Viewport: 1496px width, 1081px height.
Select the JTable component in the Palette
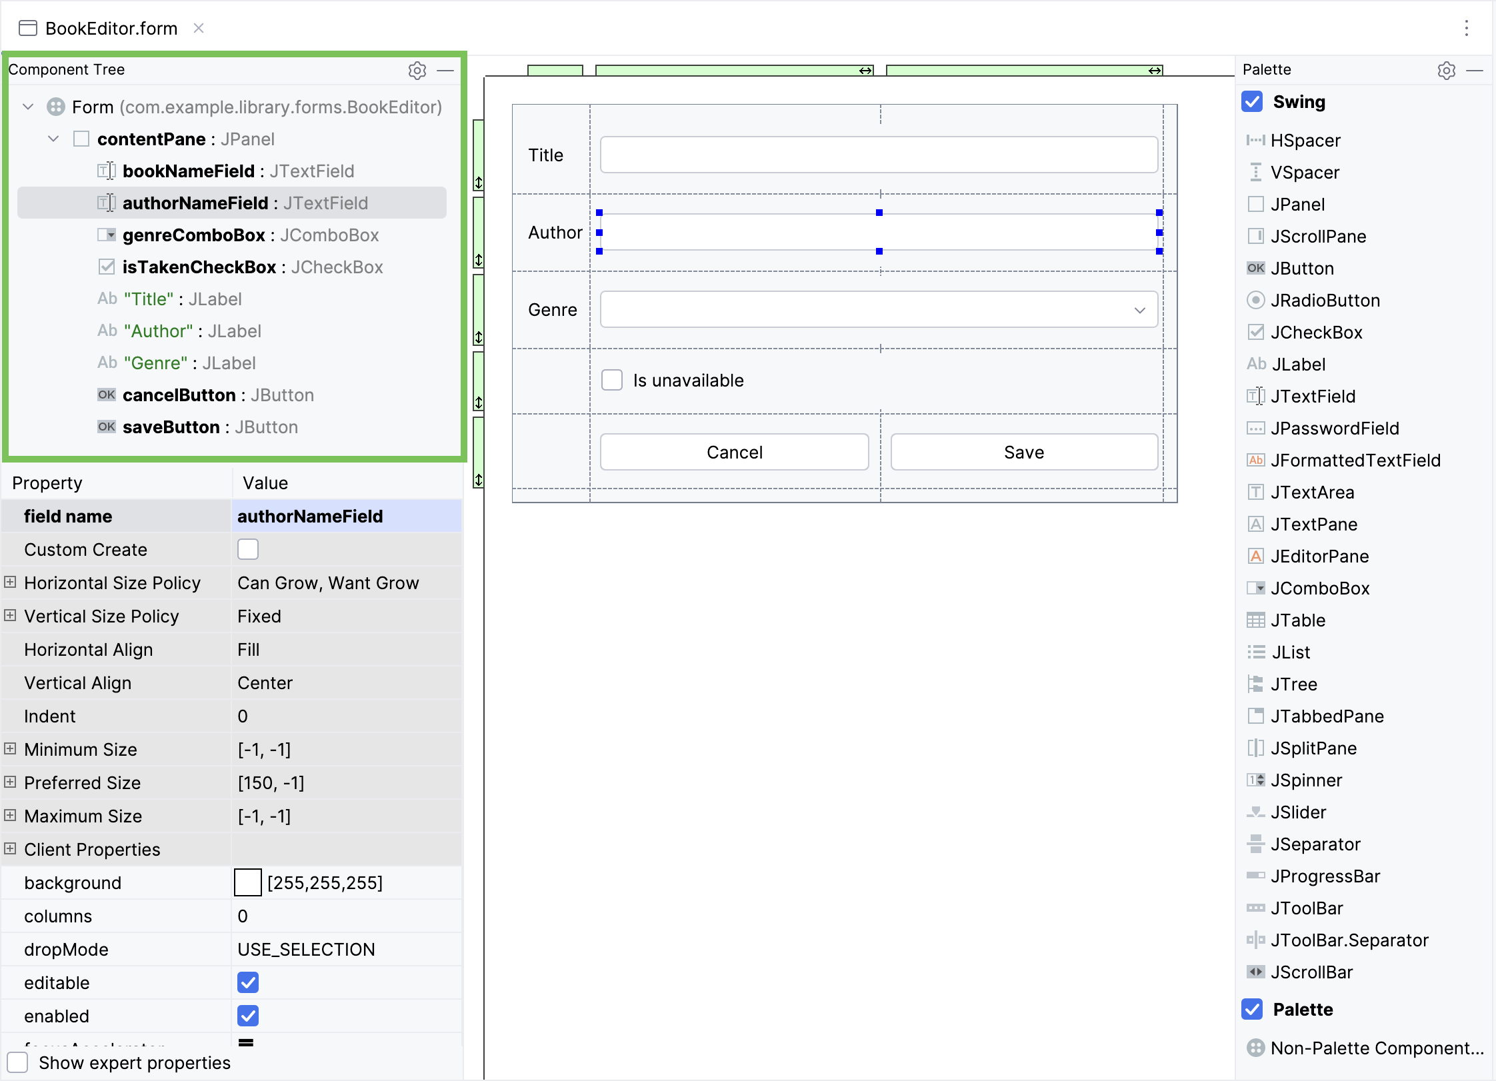[1297, 620]
